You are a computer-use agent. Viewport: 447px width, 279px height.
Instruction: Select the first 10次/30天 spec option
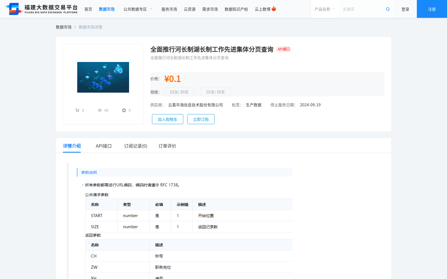(179, 92)
